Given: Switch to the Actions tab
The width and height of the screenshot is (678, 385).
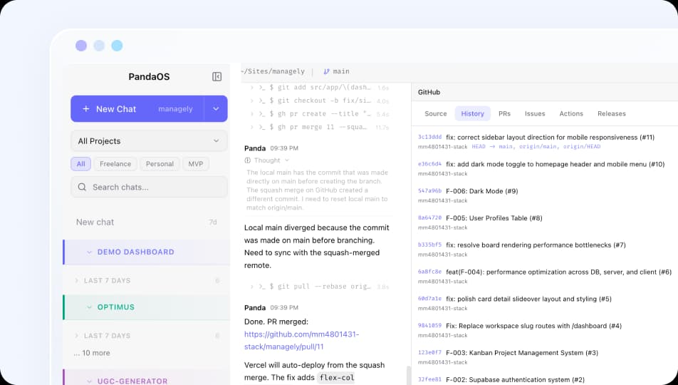Looking at the screenshot, I should pos(571,113).
